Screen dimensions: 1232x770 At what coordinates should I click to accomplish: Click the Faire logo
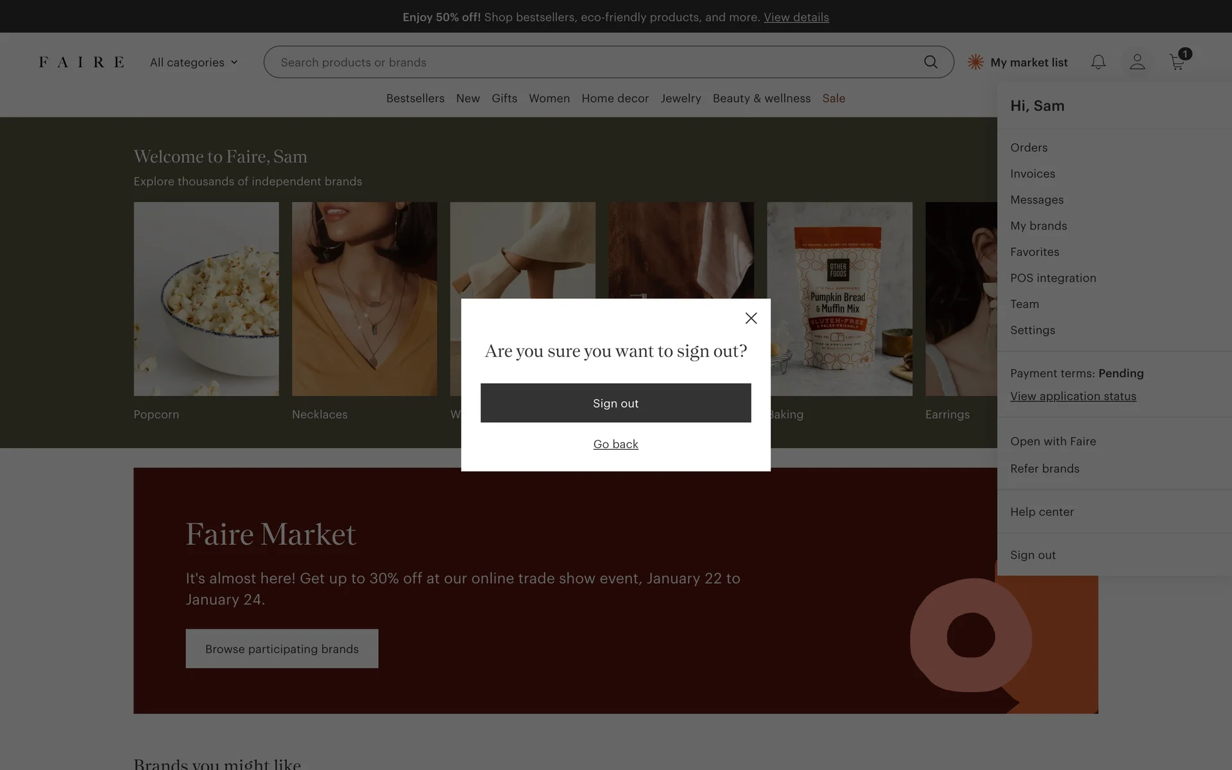pyautogui.click(x=81, y=62)
